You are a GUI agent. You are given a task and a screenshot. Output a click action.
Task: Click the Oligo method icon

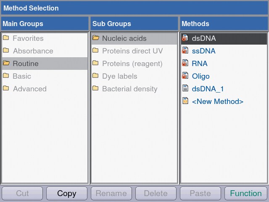[185, 76]
